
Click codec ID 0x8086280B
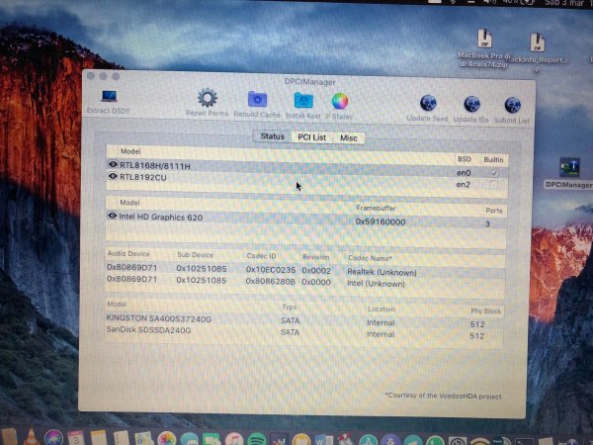271,281
